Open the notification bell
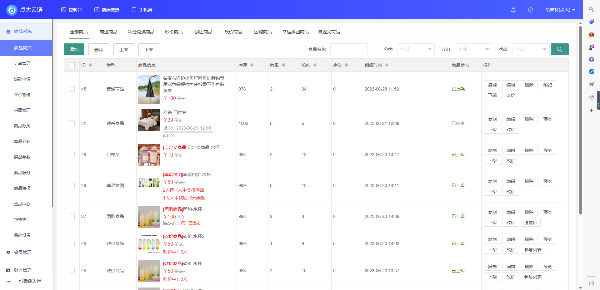Screen dimensions: 600x290 tap(513, 10)
